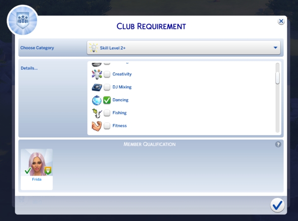Enable the Fitness skill checkbox

coord(107,126)
